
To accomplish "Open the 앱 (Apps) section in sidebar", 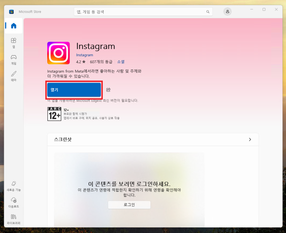I will 14,43.
